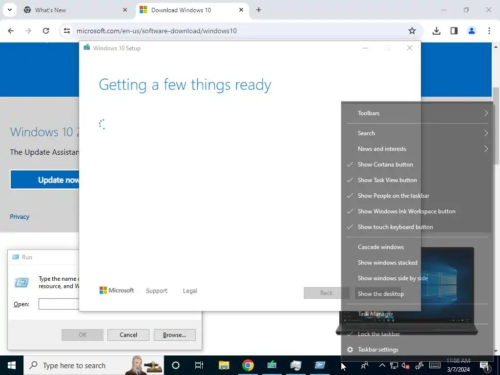The height and width of the screenshot is (375, 500).
Task: Choose Cascade windows
Action: point(417,247)
